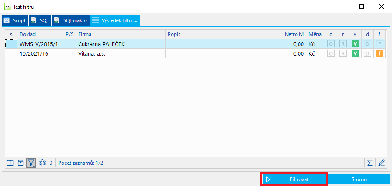Click green V flag in 10/2021/16 row
The height and width of the screenshot is (186, 392).
point(355,53)
